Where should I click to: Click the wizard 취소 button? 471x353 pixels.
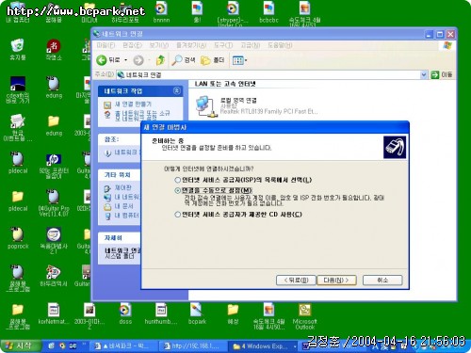tap(382, 280)
